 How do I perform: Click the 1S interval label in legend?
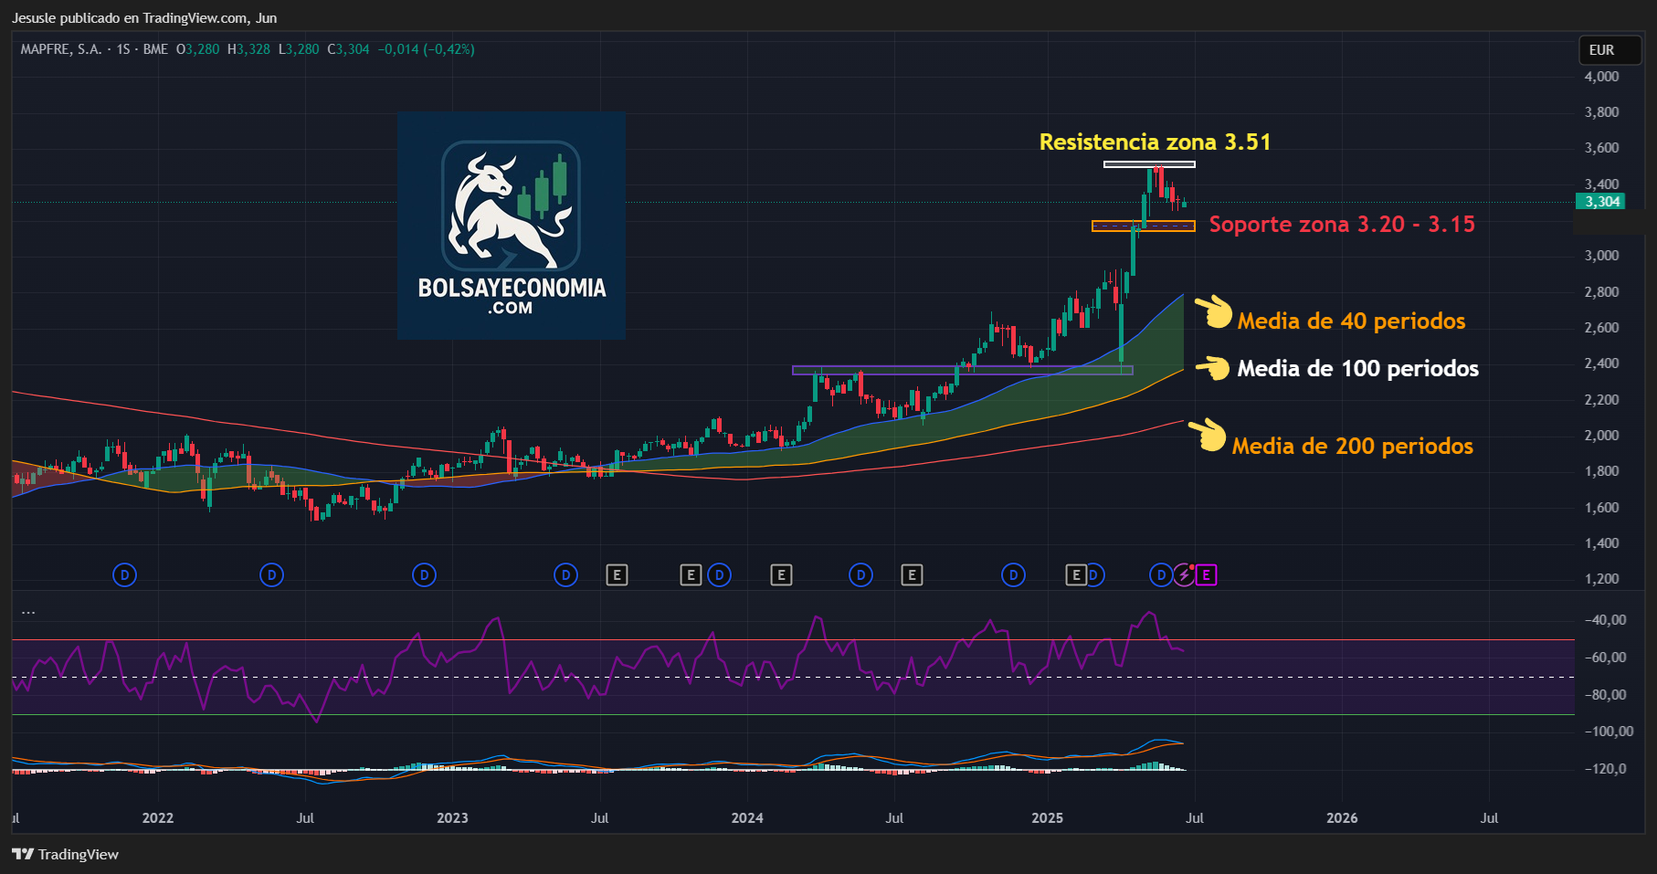tap(123, 49)
